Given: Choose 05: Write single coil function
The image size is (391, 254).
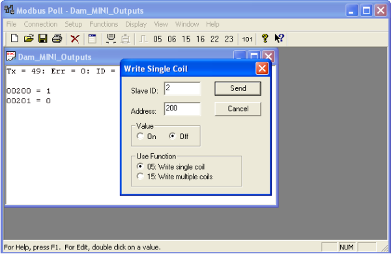Looking at the screenshot, I should [x=140, y=166].
